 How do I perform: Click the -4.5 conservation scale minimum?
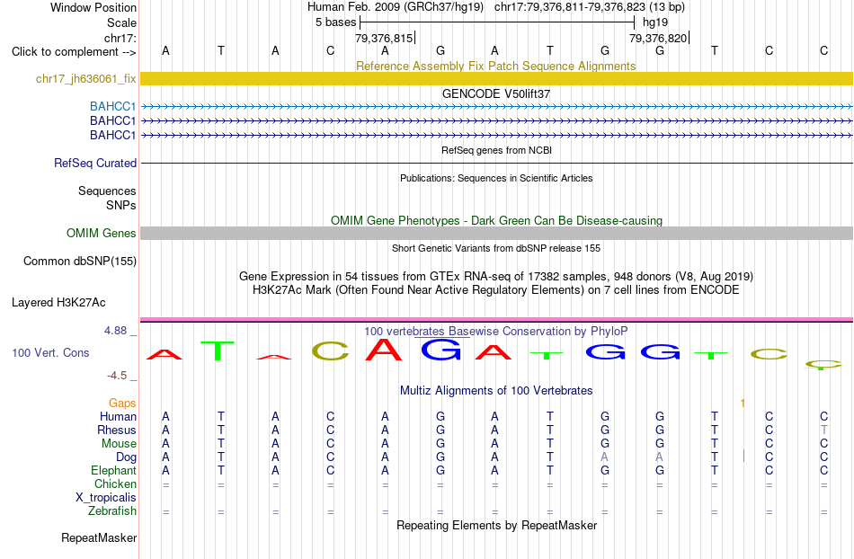point(117,375)
